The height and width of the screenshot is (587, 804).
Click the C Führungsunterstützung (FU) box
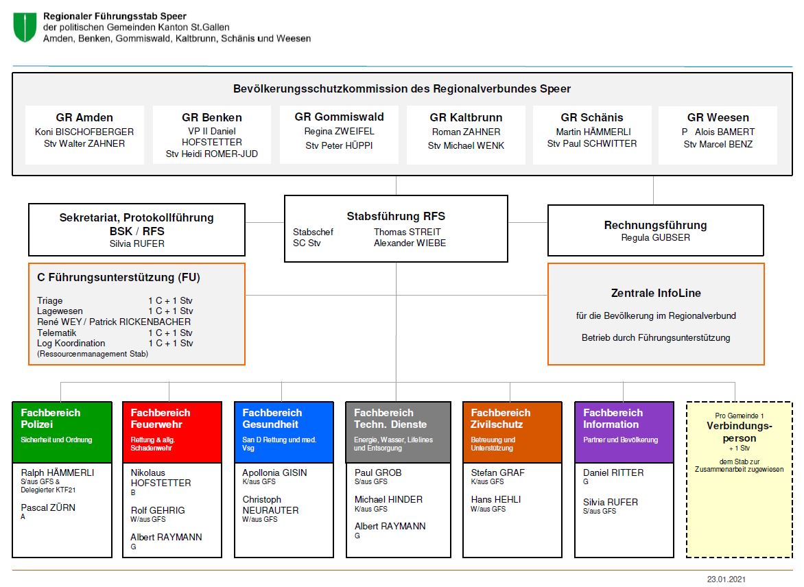[x=137, y=314]
